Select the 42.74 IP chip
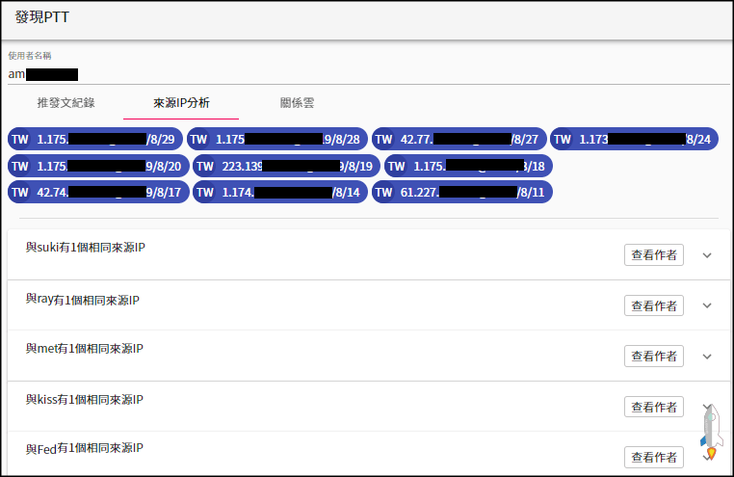 [98, 193]
